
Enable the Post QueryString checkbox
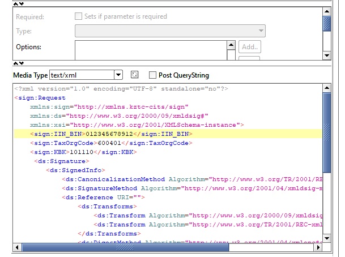(x=152, y=75)
